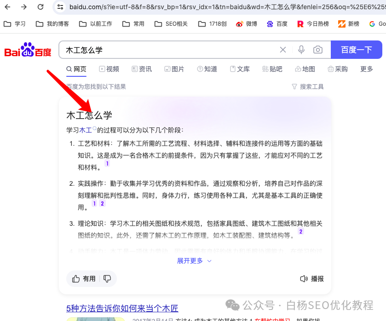The width and height of the screenshot is (386, 321).
Task: Switch to the 图片 results tab
Action: (174, 69)
